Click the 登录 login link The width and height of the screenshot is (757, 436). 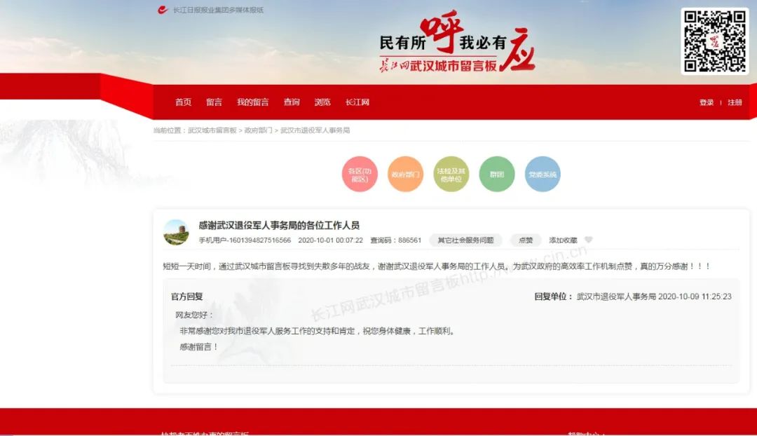tap(706, 102)
